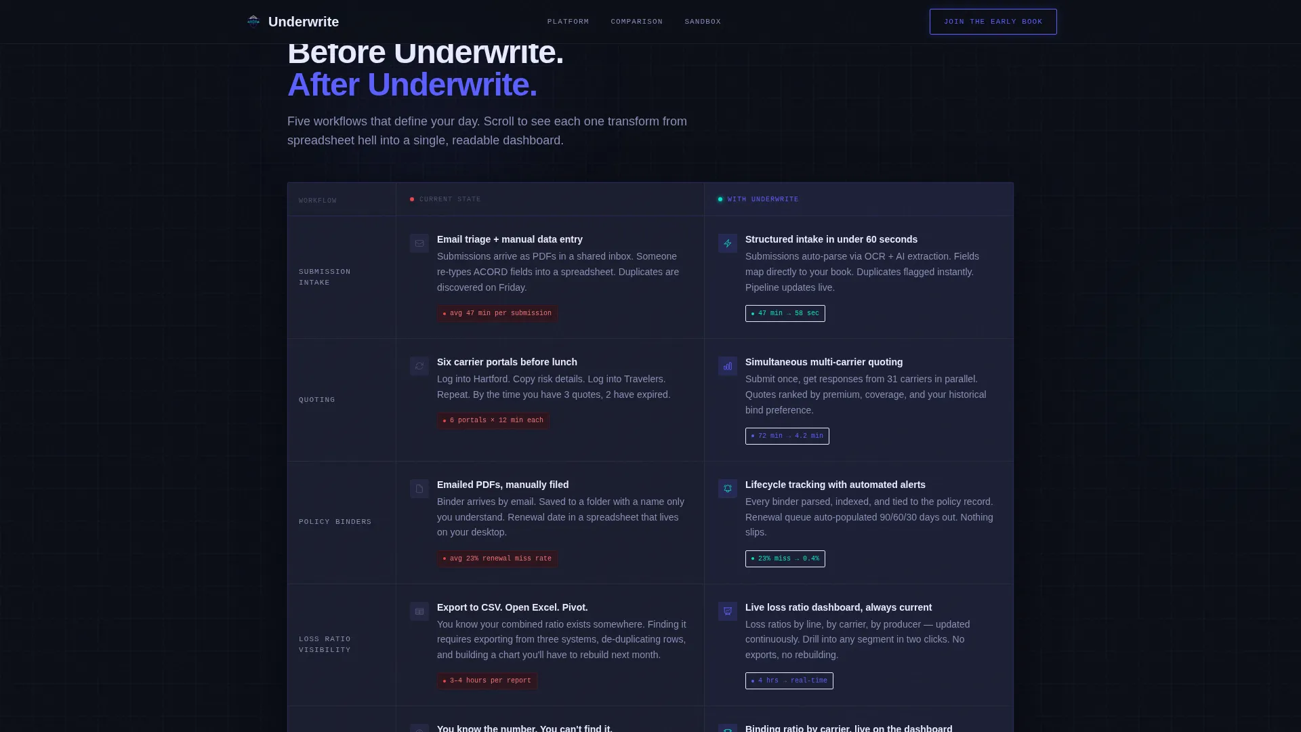
Task: Select the Policy Binders workflow label
Action: (335, 522)
